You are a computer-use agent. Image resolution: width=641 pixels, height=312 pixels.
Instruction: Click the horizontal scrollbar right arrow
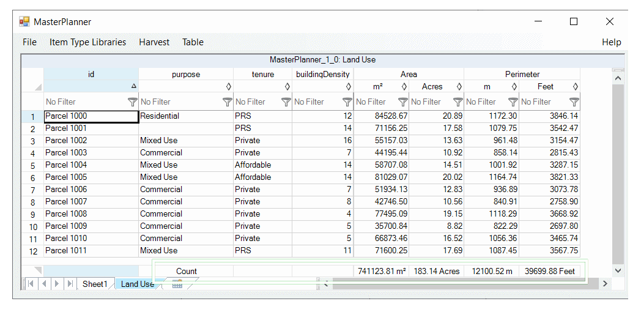coord(606,283)
